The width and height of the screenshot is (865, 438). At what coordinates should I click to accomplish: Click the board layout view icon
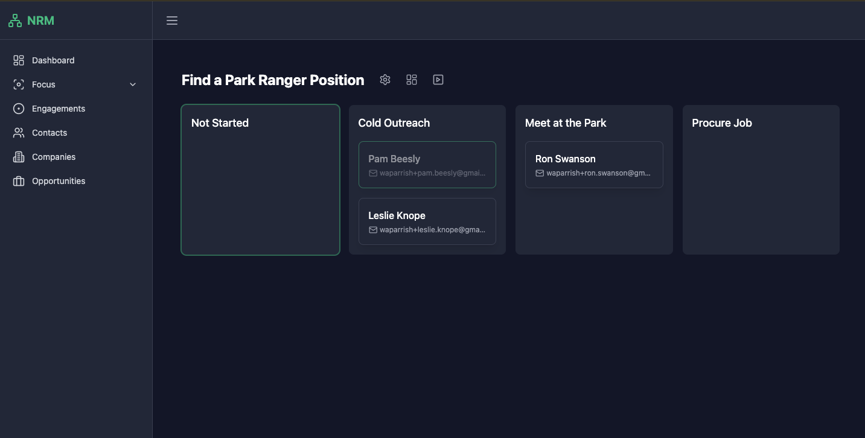tap(411, 79)
